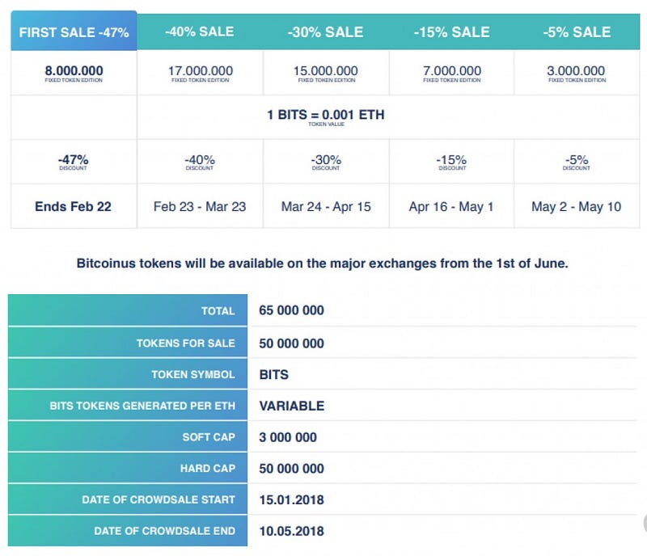
Task: Select the FIRST SALE -47% header tab
Action: 74,31
